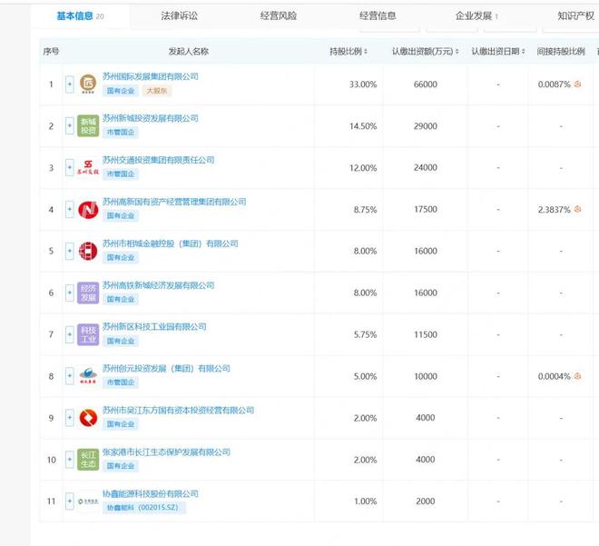Open 苏州交通投资集团有限责任公司 link
The image size is (599, 546).
click(x=158, y=160)
